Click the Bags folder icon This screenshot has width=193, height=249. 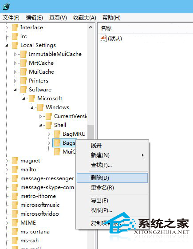[57, 143]
